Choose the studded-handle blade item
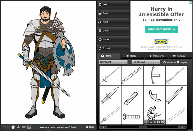 (x=132, y=75)
